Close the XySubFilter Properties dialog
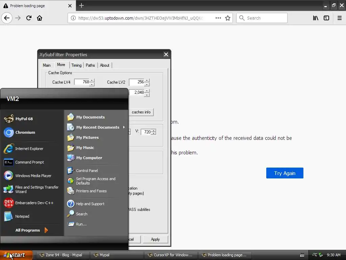This screenshot has width=346, height=260. [166, 55]
